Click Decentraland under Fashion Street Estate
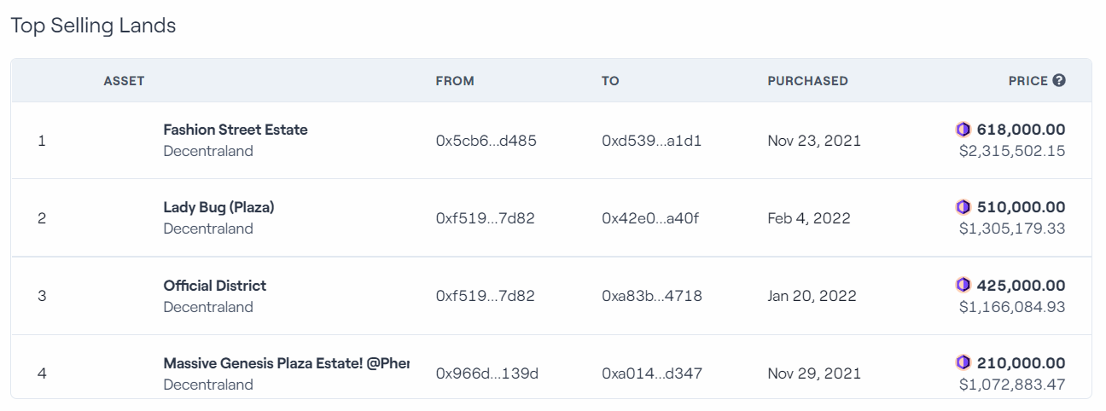 click(208, 151)
